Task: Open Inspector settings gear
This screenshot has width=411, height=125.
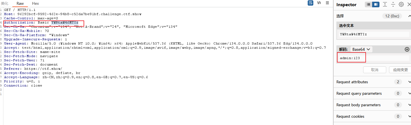Action: [x=401, y=4]
